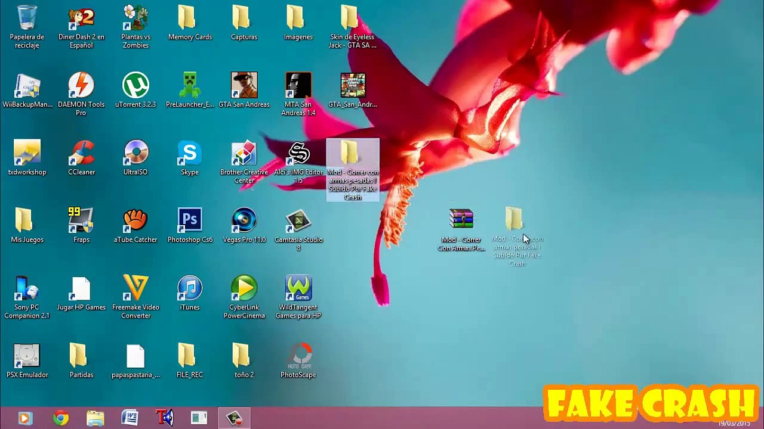Click the WiiBackupManager shortcut
Viewport: 764px width, 429px height.
[x=27, y=91]
